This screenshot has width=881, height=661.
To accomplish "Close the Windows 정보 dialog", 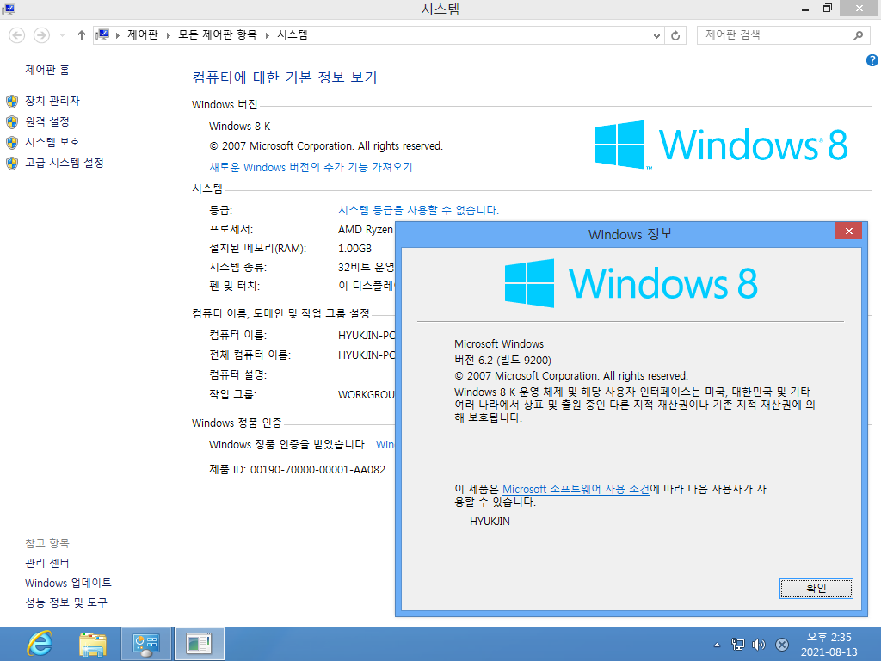I will point(848,231).
